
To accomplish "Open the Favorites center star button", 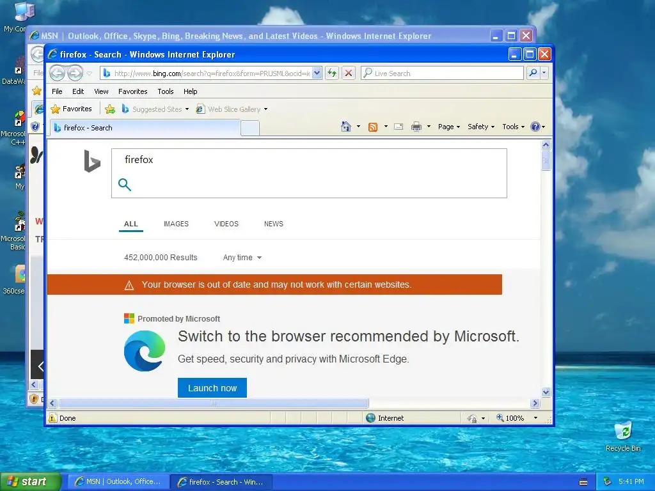I will click(x=71, y=109).
